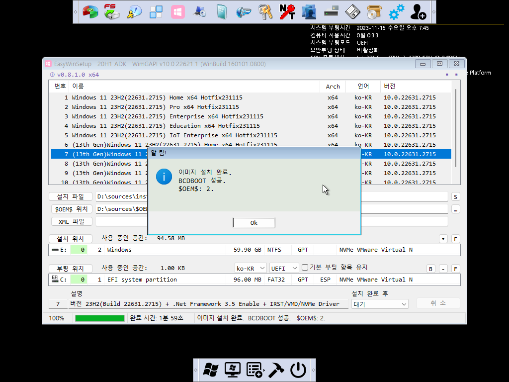Viewport: 509px width, 382px height.
Task: Open the running man speech bubble icon
Action: pos(134,12)
